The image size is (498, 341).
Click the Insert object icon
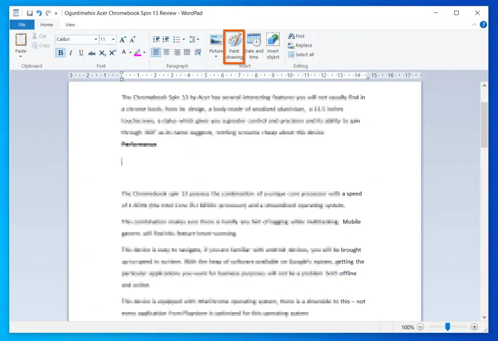pos(273,46)
